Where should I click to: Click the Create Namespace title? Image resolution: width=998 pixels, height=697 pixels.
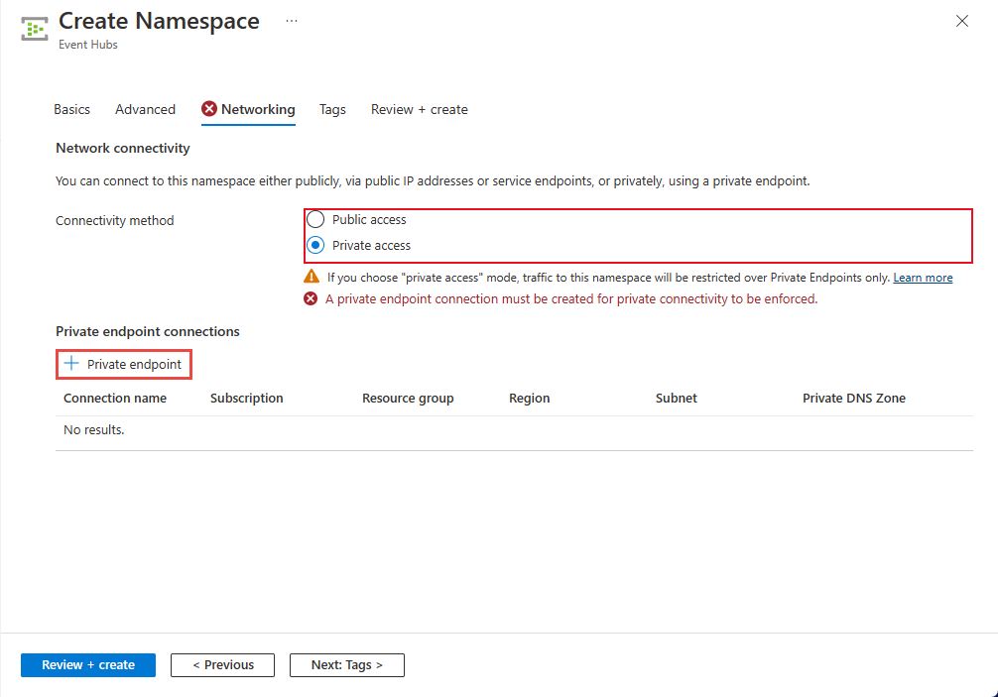(x=159, y=21)
